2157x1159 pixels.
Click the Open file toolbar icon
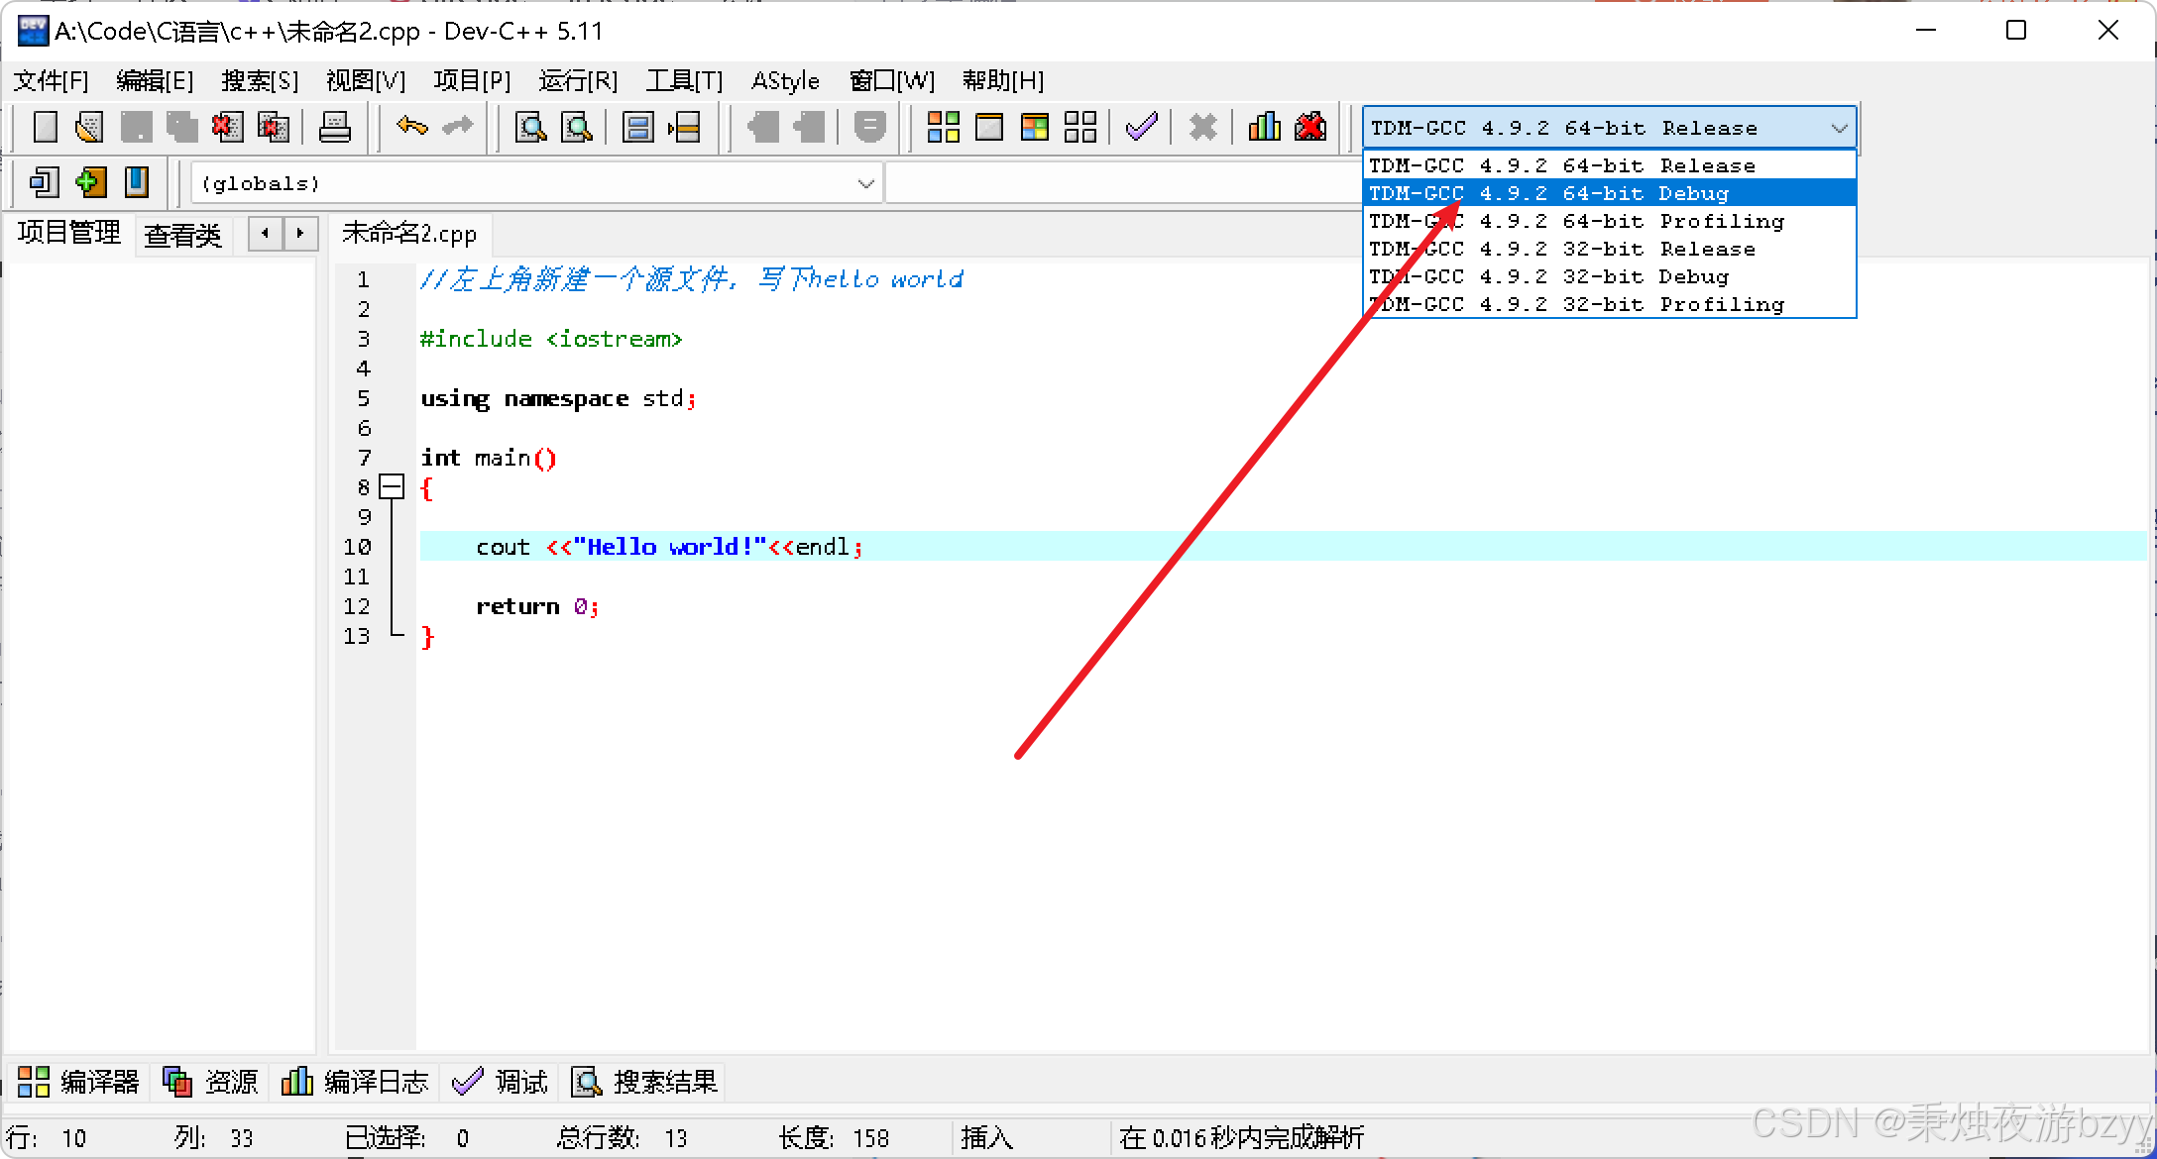click(89, 127)
